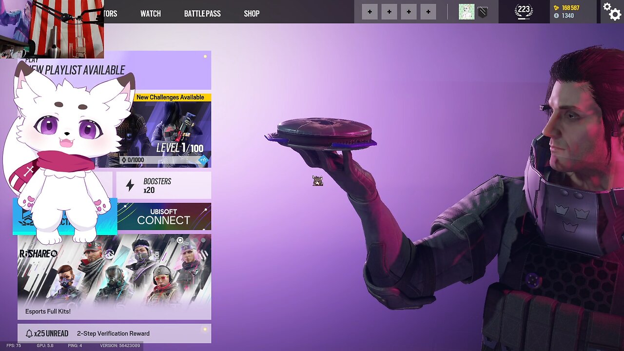
Task: Click the silver R6 credits coin icon
Action: point(557,16)
